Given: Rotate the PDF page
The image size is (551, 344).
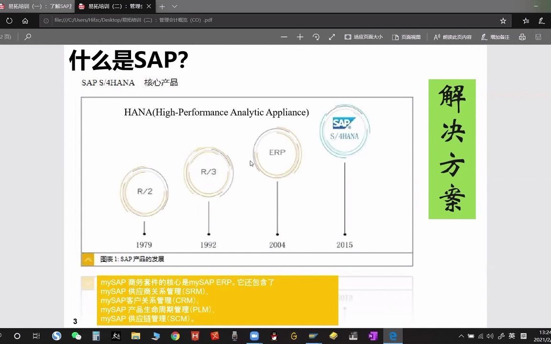Looking at the screenshot, I should click(316, 37).
